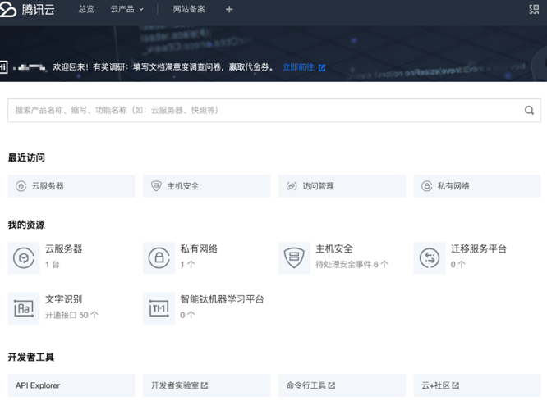Image resolution: width=547 pixels, height=410 pixels.
Task: Click the 访问管理 icon in recent visits
Action: (x=292, y=186)
